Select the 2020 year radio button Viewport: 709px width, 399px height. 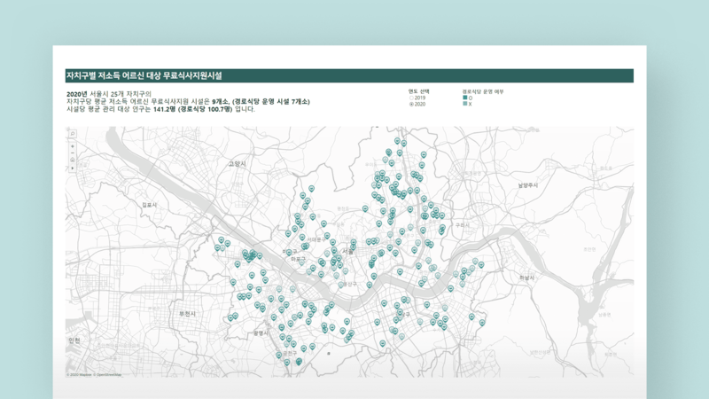coord(410,104)
